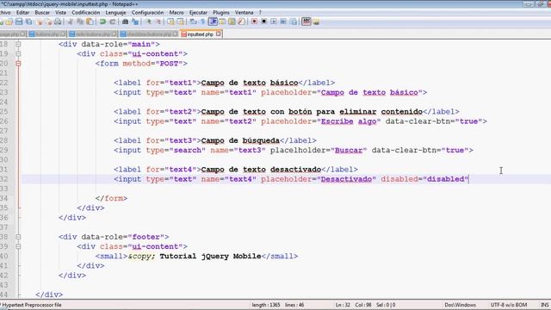Image resolution: width=551 pixels, height=310 pixels.
Task: Select the active inputtext.php tab
Action: pos(200,34)
